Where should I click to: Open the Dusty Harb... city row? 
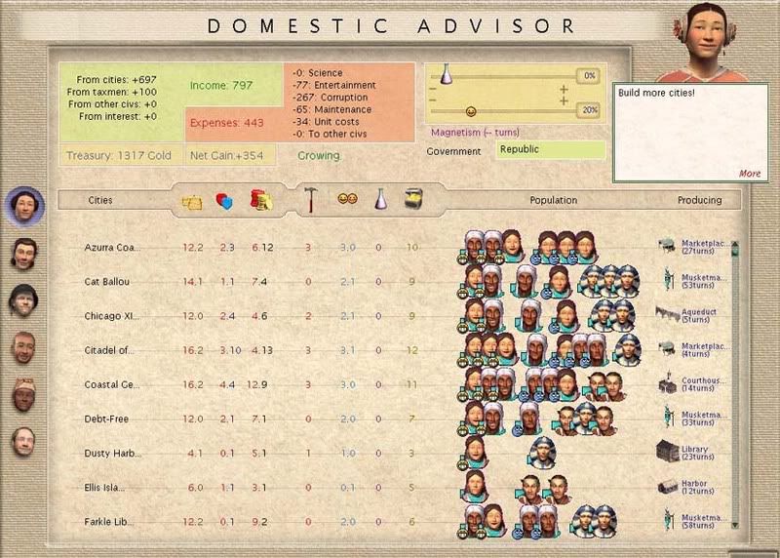tap(113, 454)
